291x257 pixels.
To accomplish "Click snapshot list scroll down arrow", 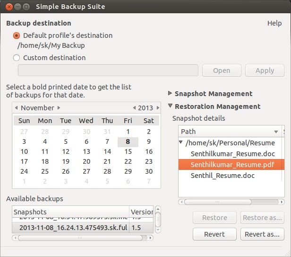I will tap(158, 230).
